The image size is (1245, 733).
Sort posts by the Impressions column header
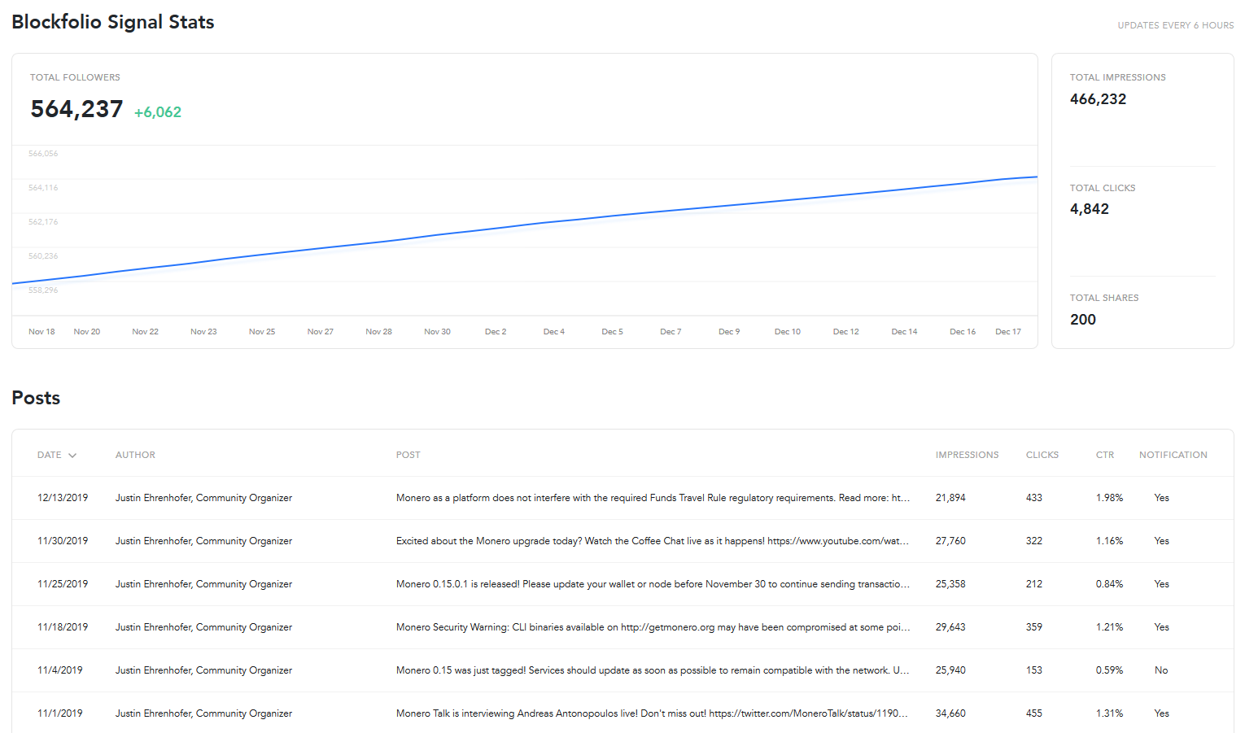tap(967, 455)
